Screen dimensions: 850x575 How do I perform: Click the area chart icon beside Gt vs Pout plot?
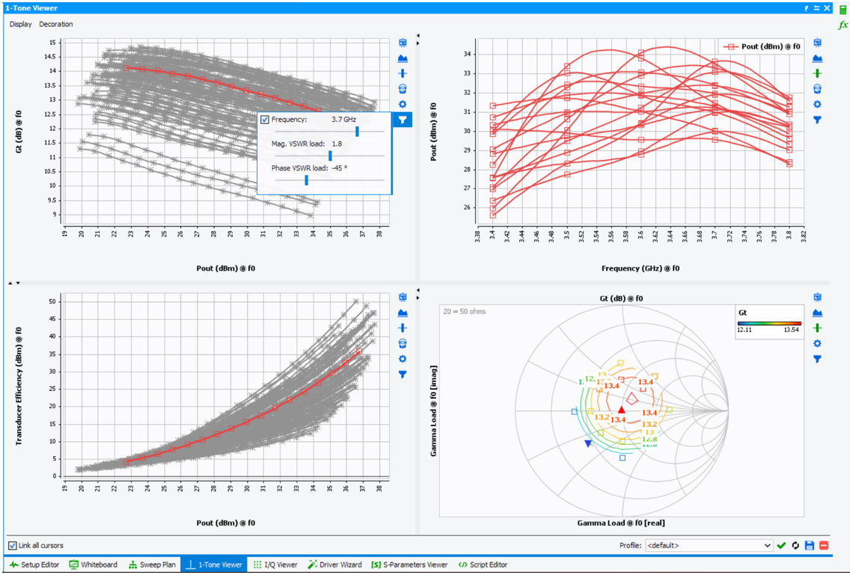click(403, 58)
